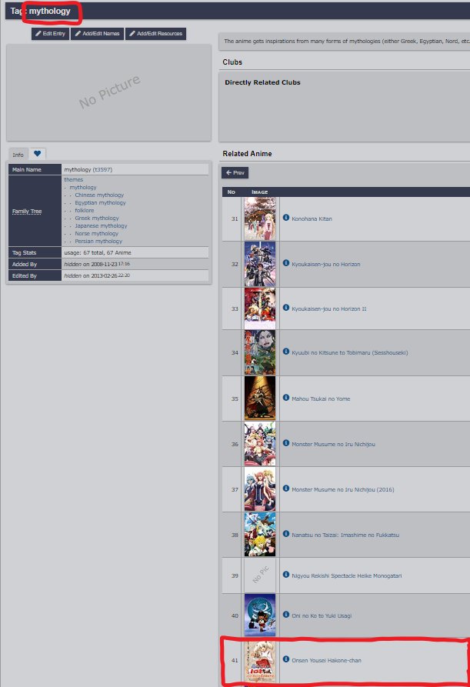
Task: Click the Kyuubi no Kitsune to Tobimaru cover thumbnail
Action: 260,352
